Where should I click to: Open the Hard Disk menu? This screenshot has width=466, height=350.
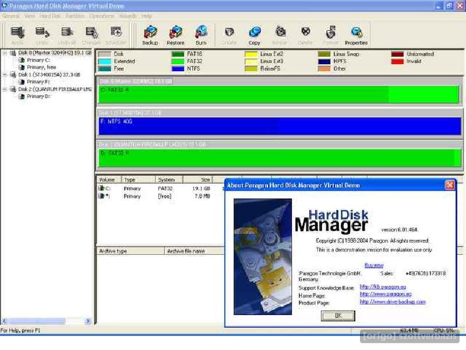click(x=50, y=16)
